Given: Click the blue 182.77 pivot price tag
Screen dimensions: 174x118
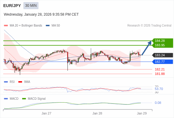Looking at the screenshot, I should point(162,62).
